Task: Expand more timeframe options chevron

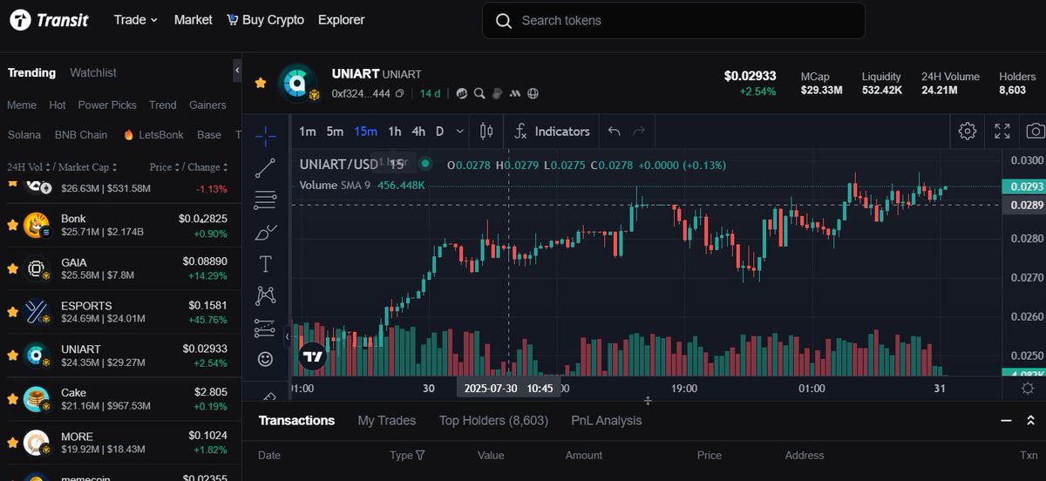Action: tap(460, 132)
